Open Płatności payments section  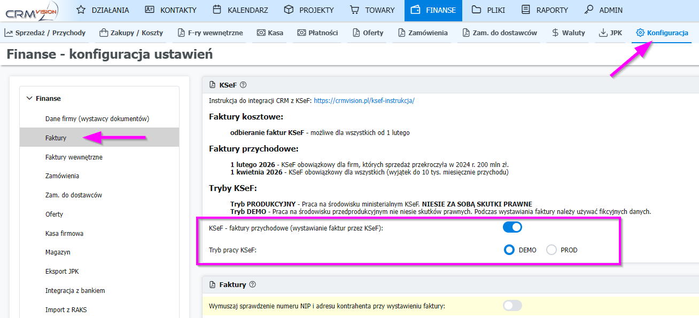point(317,33)
